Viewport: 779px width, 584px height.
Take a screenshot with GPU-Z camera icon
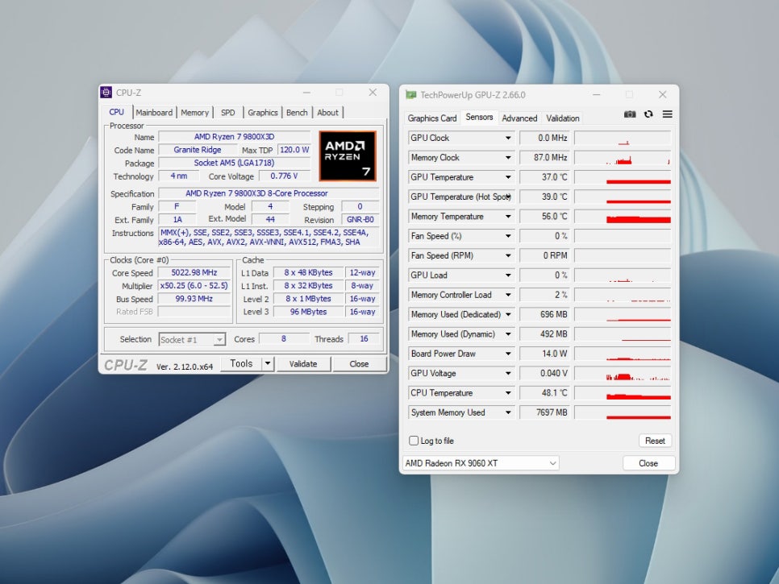click(x=630, y=114)
